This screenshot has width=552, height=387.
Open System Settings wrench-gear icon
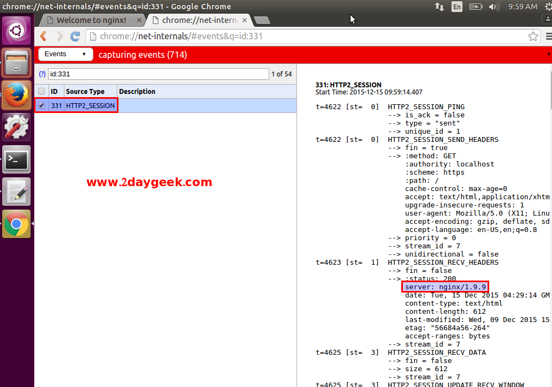tap(16, 127)
